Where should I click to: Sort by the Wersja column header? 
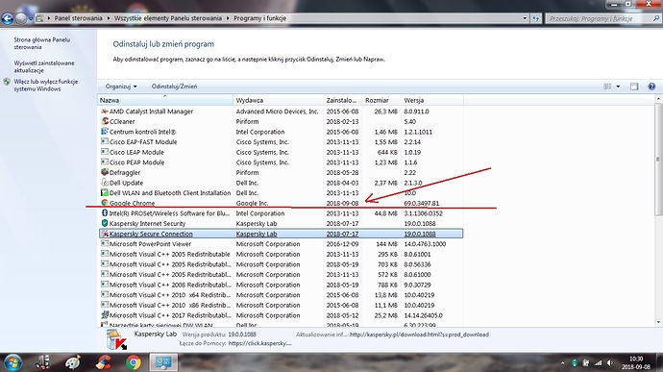(x=431, y=100)
